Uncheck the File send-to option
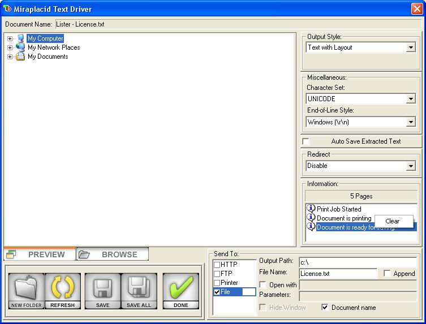The image size is (426, 324). pos(217,292)
